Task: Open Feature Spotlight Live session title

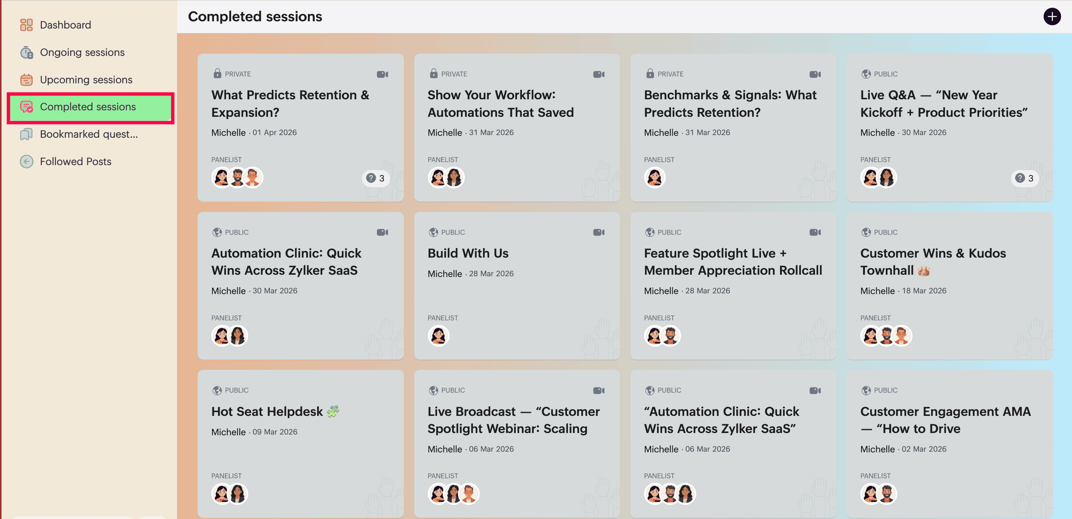Action: [x=733, y=261]
